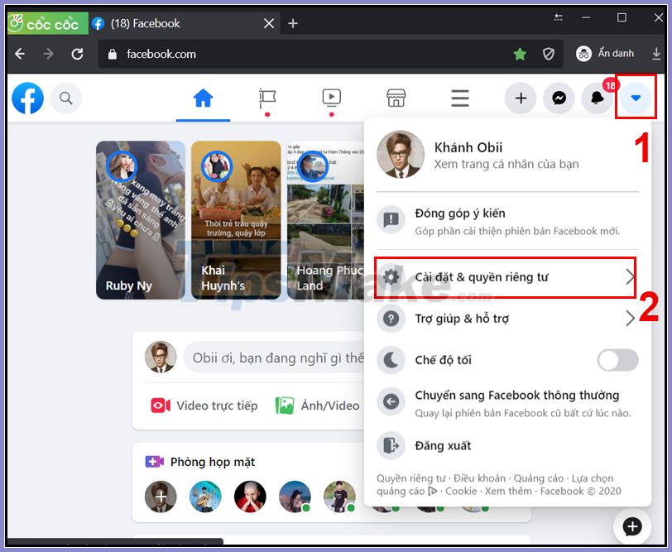The height and width of the screenshot is (552, 672).
Task: Open the Watch video tab icon
Action: 331,98
